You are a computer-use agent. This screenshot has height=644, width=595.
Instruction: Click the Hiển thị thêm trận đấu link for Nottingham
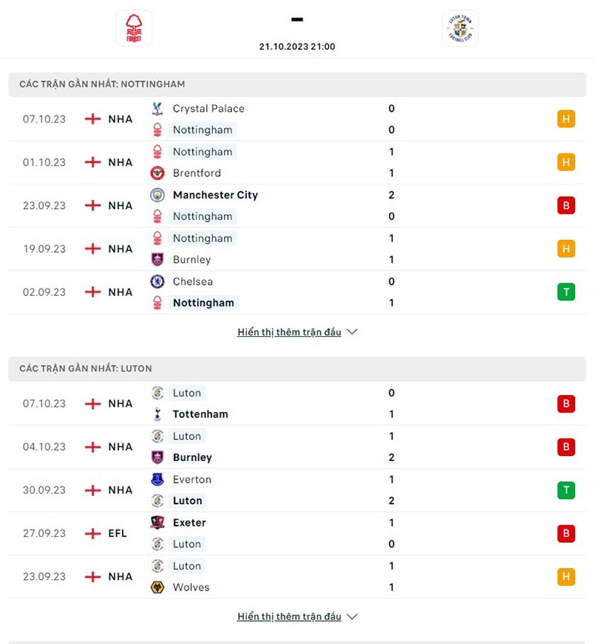coord(289,332)
